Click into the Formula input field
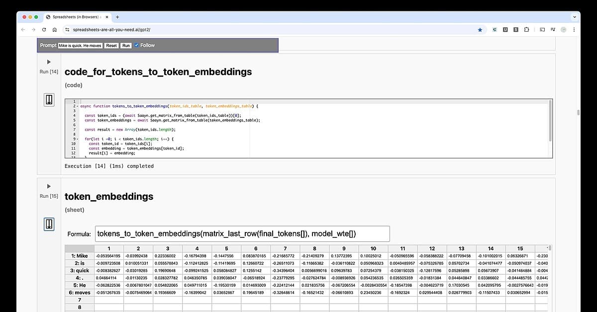The width and height of the screenshot is (597, 312). [242, 234]
